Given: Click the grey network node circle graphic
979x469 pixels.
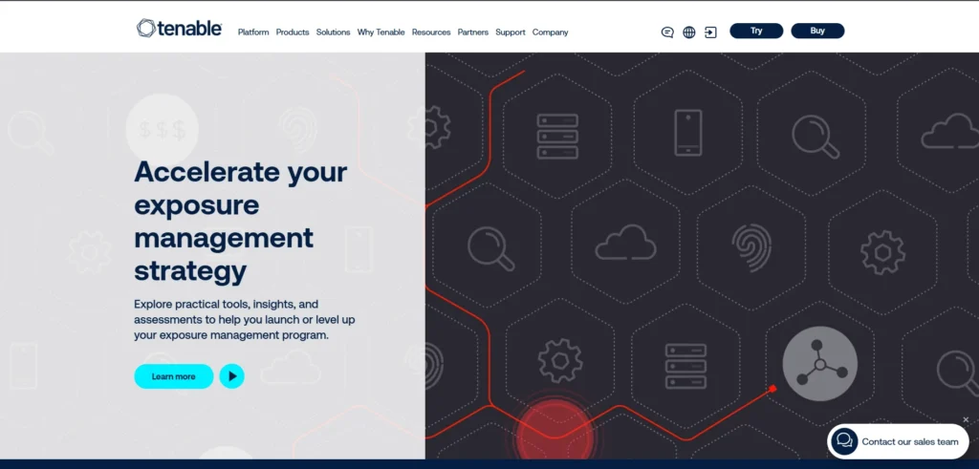Looking at the screenshot, I should click(819, 364).
